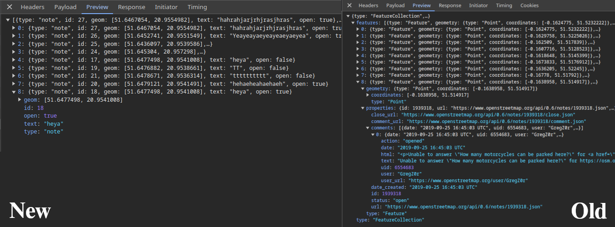Viewport: 615px width, 227px height.
Task: Expand the coordinates array under geometry
Action: pyautogui.click(x=368, y=95)
